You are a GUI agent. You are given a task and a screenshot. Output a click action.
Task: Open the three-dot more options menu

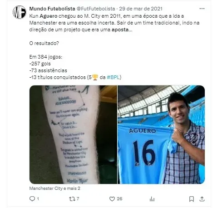(202, 9)
